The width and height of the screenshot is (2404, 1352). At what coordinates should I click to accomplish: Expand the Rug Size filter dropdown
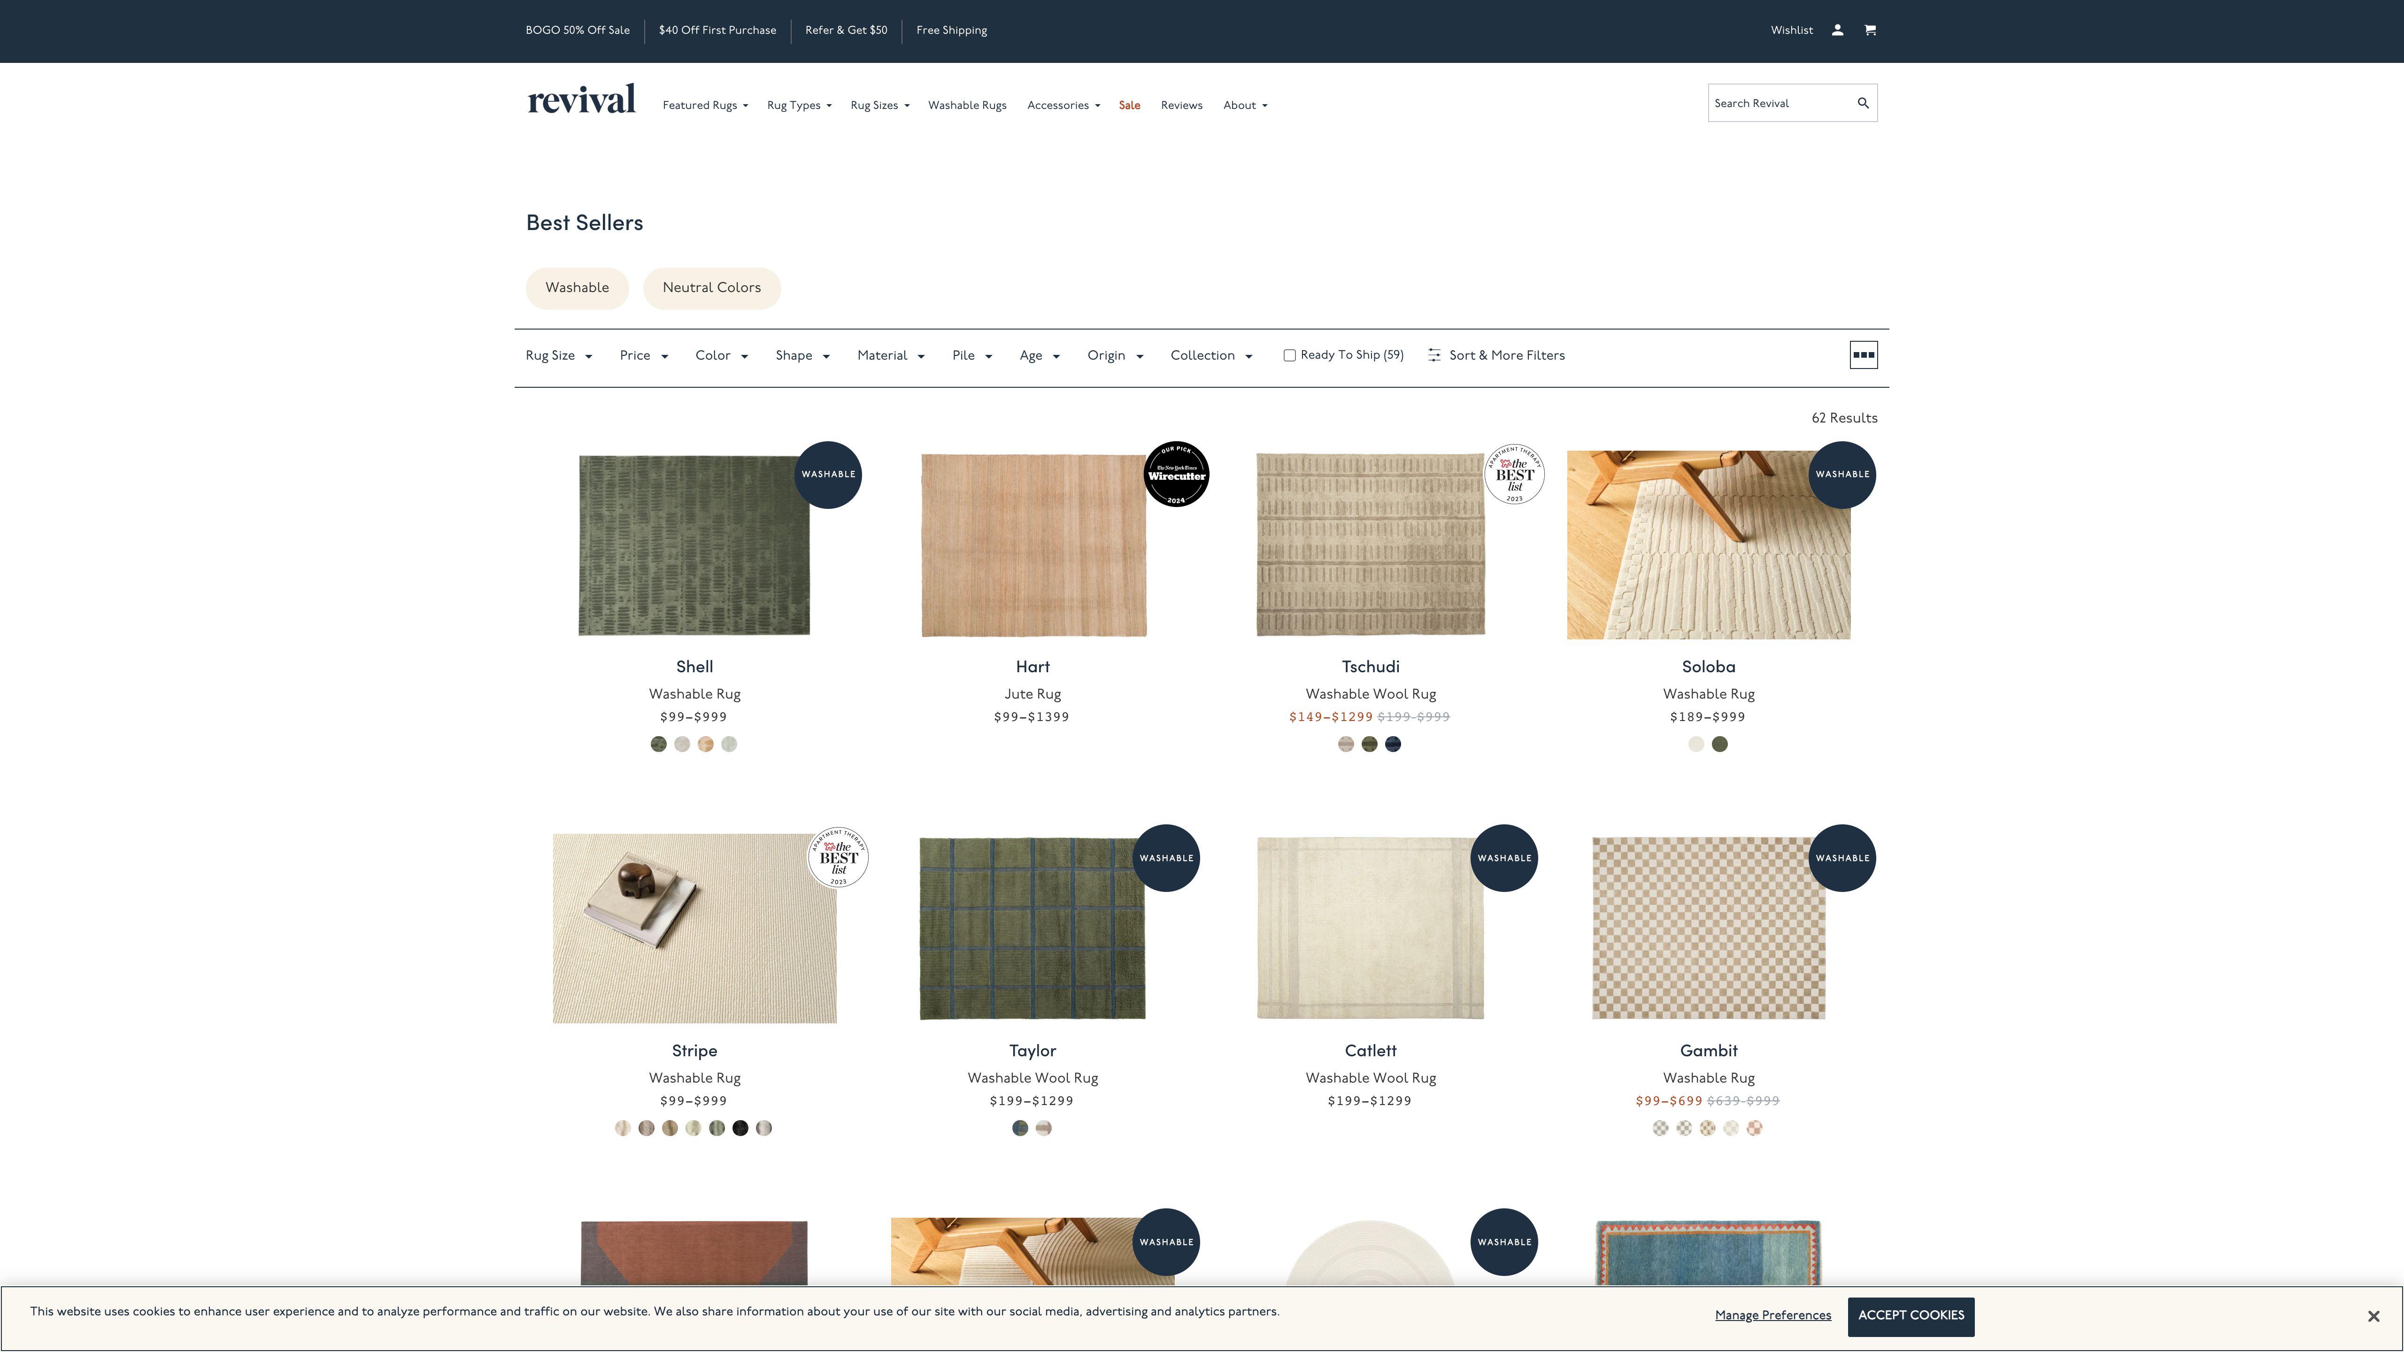coord(558,355)
